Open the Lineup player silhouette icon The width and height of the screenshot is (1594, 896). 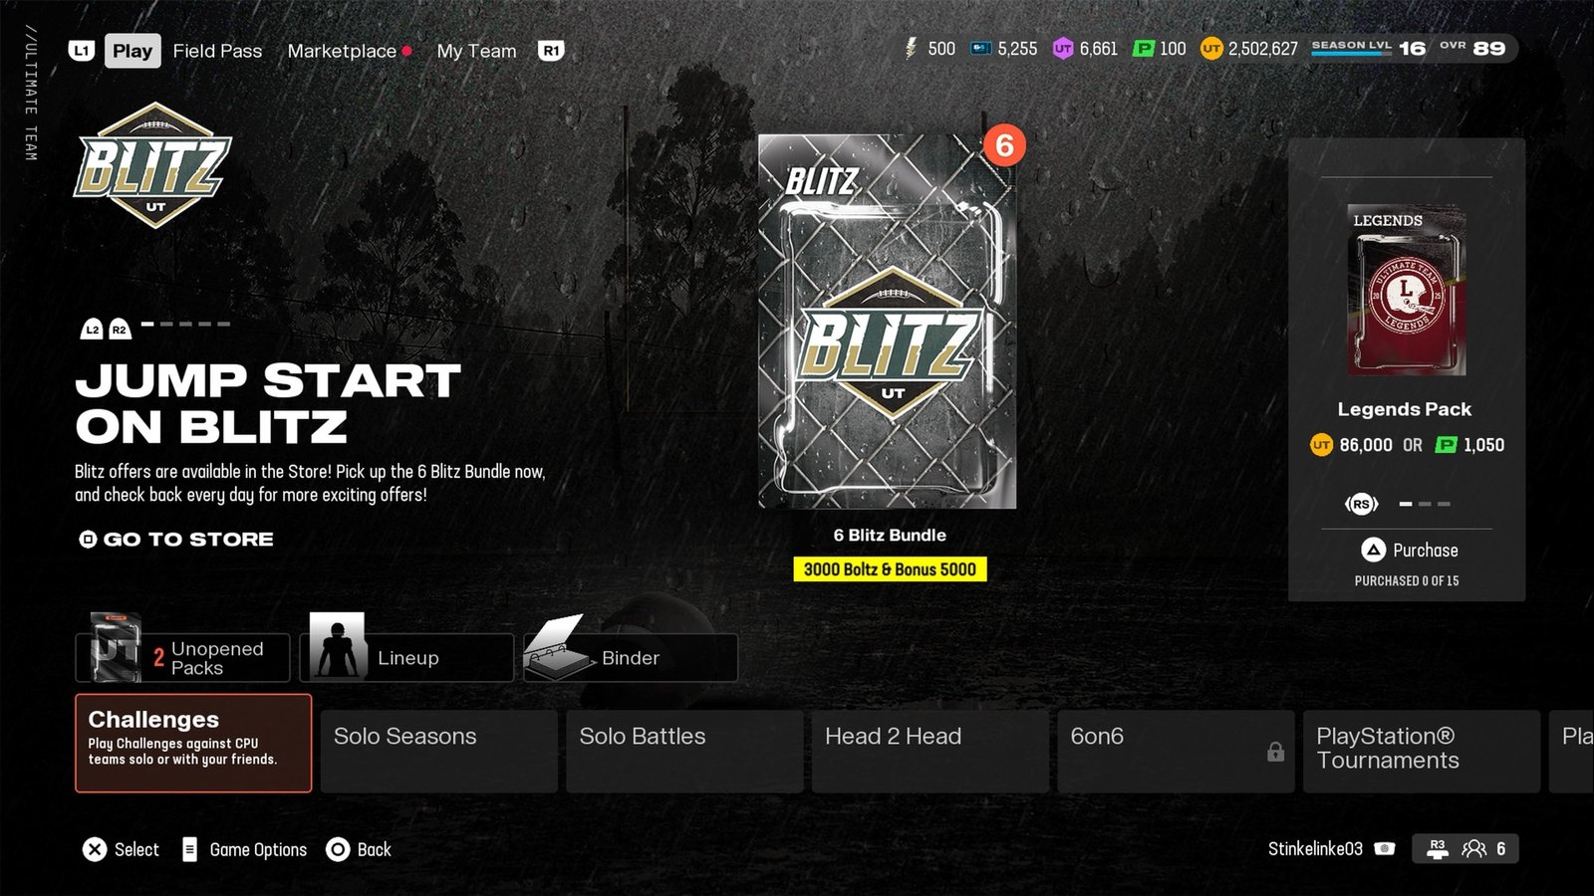[x=337, y=646]
